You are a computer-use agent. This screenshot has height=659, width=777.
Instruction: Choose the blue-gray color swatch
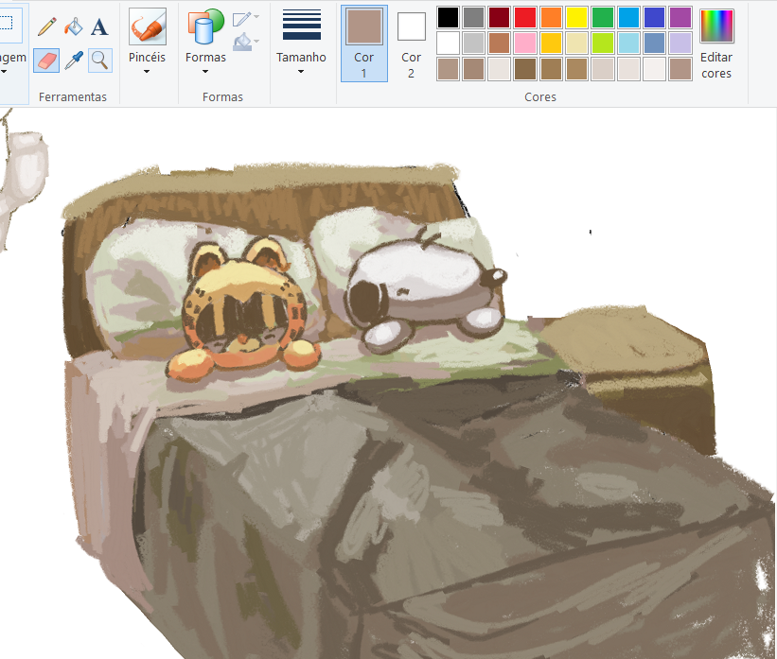(x=654, y=43)
